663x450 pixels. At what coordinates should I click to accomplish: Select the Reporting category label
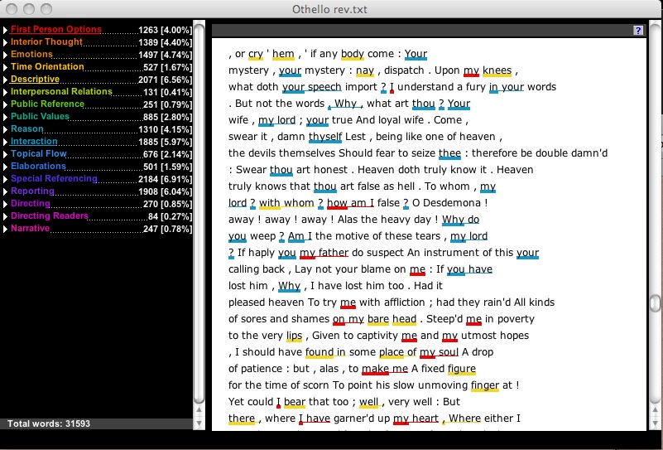click(32, 191)
